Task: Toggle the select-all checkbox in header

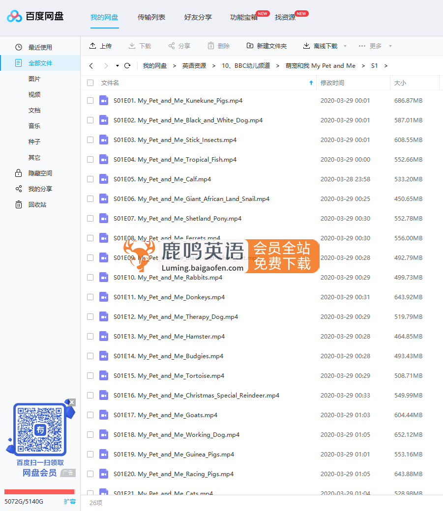Action: tap(90, 83)
